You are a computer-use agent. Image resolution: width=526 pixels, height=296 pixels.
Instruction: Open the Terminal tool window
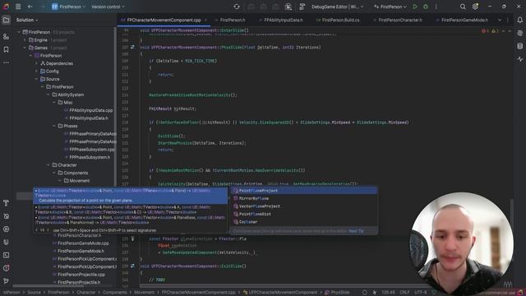click(x=6, y=255)
